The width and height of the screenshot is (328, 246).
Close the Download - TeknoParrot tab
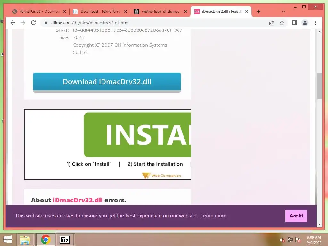click(125, 12)
